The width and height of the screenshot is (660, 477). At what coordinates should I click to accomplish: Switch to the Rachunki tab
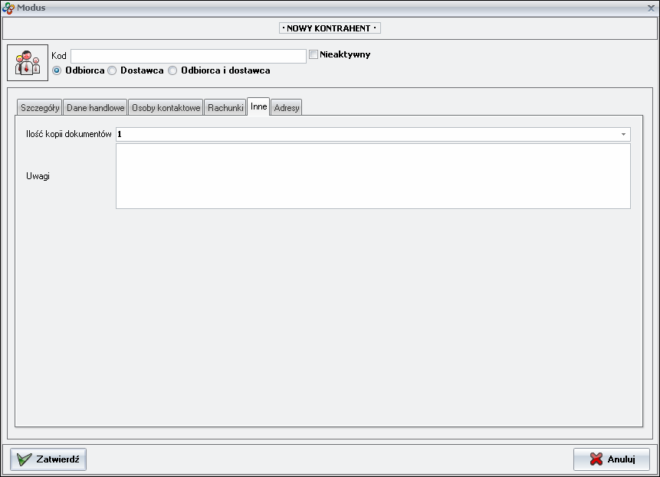point(225,108)
